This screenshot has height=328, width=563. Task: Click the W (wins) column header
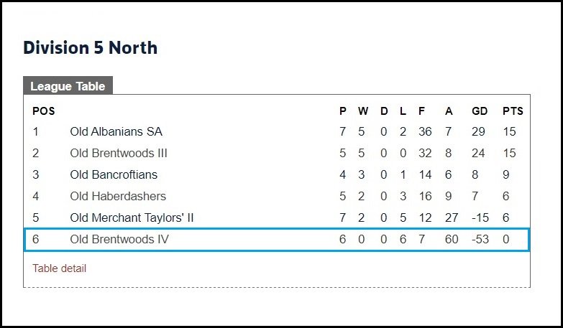click(362, 111)
